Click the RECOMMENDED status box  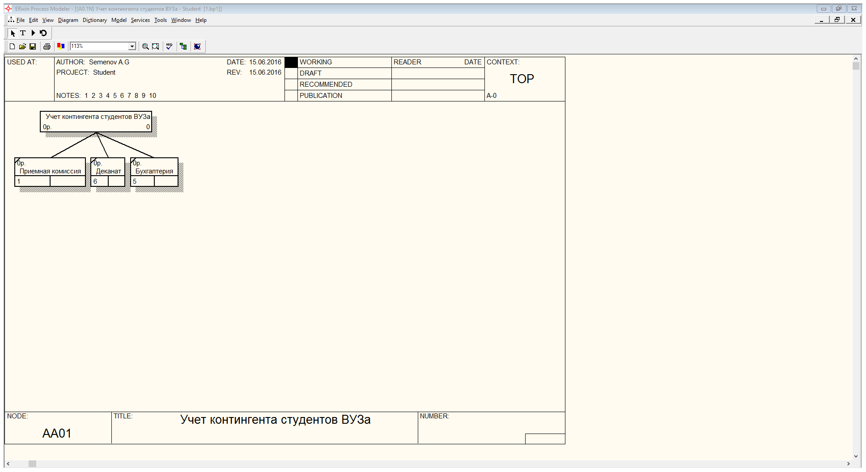(x=291, y=84)
